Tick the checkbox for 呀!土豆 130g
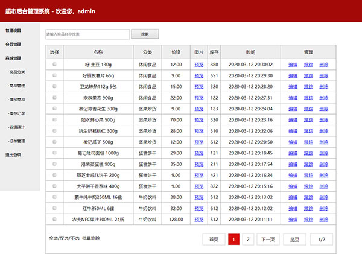This screenshot has width=362, height=254. 55,65
